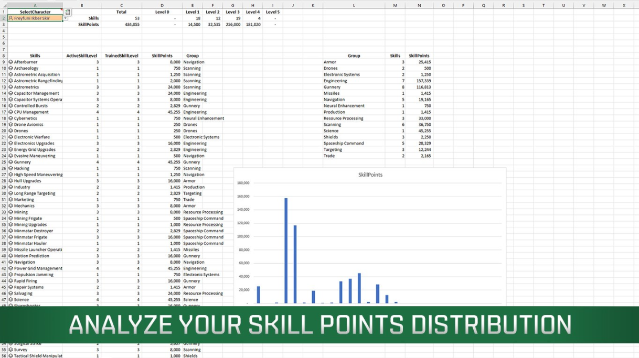
Task: Click the Long Range Targeting skill name
Action: click(x=35, y=193)
